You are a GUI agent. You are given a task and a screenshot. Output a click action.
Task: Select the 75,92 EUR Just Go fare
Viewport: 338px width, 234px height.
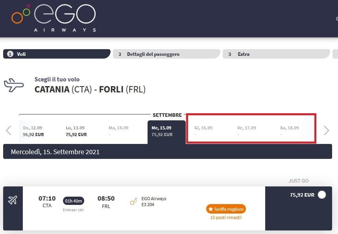[x=321, y=195]
